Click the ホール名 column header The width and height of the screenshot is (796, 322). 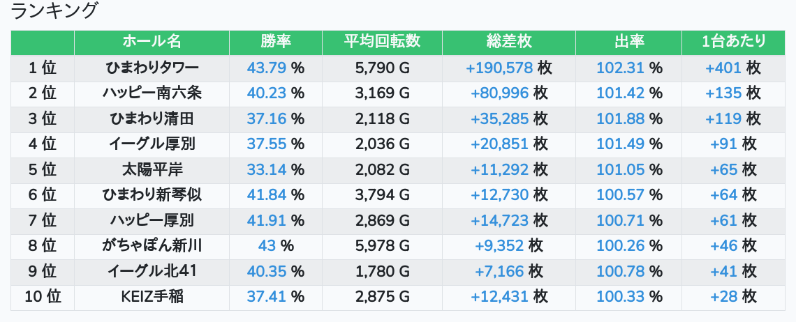tap(152, 42)
